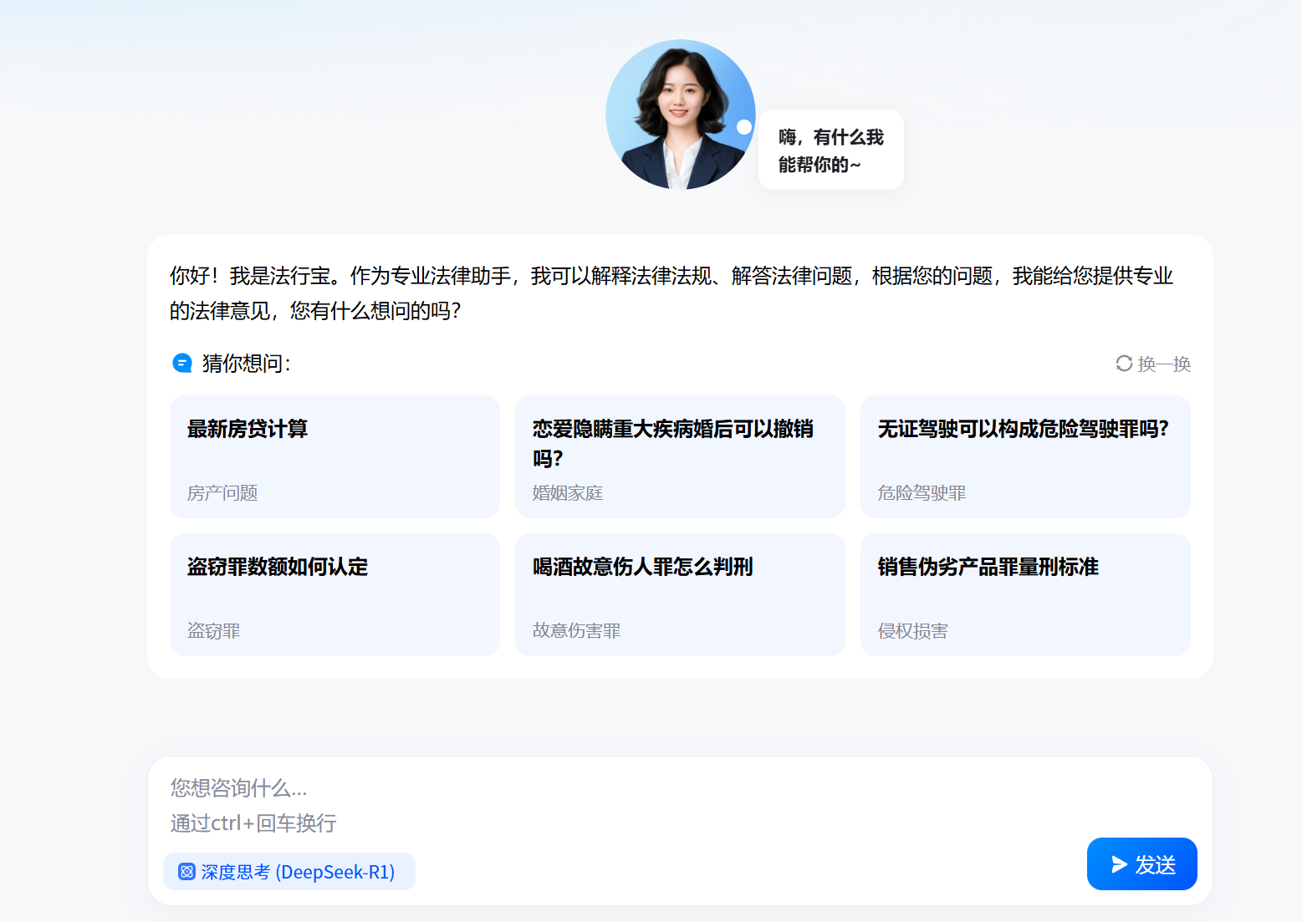Click the 嗨,有什么我能帮你的 speech bubble
The width and height of the screenshot is (1302, 922).
pyautogui.click(x=830, y=150)
